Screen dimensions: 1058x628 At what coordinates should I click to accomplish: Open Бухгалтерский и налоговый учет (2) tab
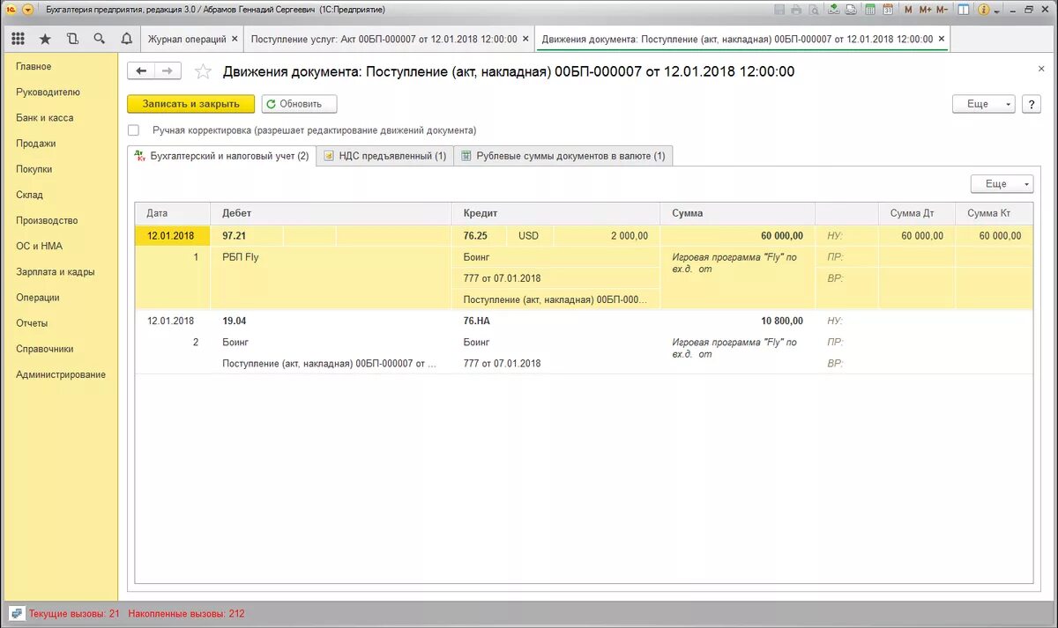(x=221, y=156)
